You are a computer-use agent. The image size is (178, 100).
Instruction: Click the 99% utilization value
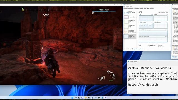pyautogui.click(x=140, y=46)
